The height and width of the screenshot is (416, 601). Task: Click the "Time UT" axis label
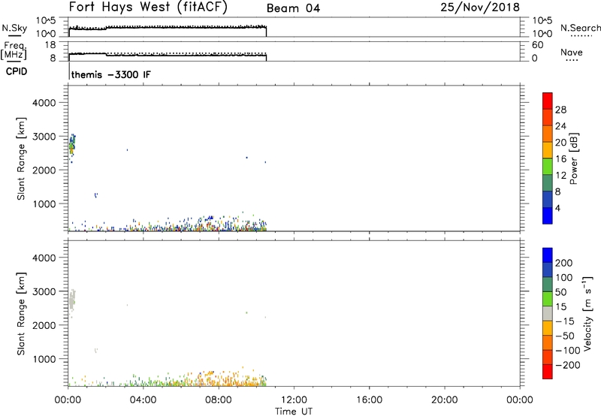coord(294,411)
